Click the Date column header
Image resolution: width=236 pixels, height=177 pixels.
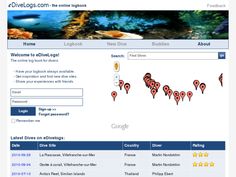[x=24, y=145]
